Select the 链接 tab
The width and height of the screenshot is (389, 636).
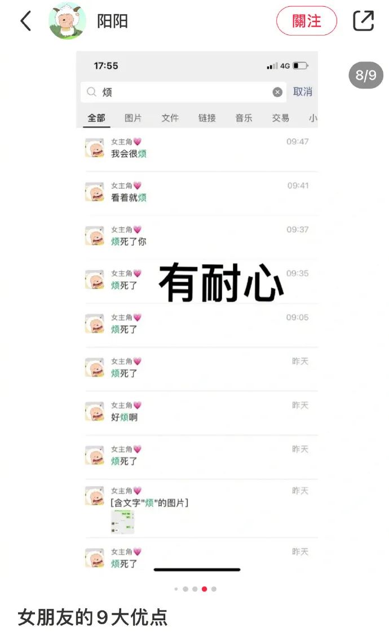click(x=207, y=118)
